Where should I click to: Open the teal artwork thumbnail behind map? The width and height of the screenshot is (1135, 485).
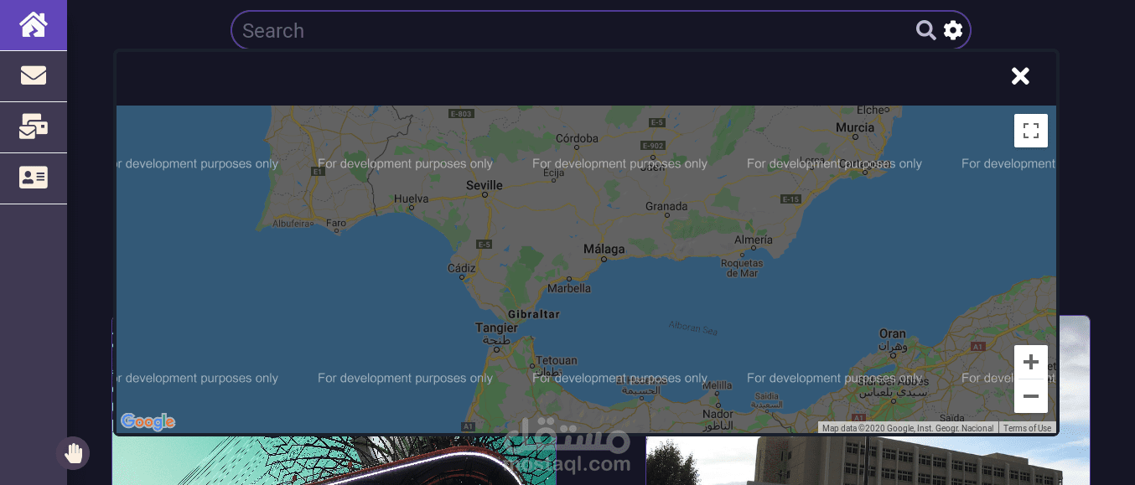[334, 461]
